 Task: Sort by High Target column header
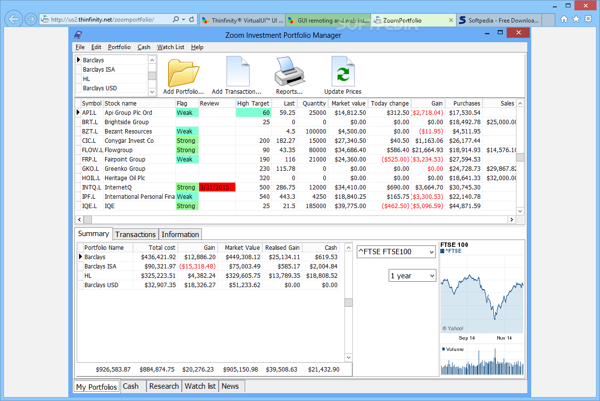coord(254,103)
